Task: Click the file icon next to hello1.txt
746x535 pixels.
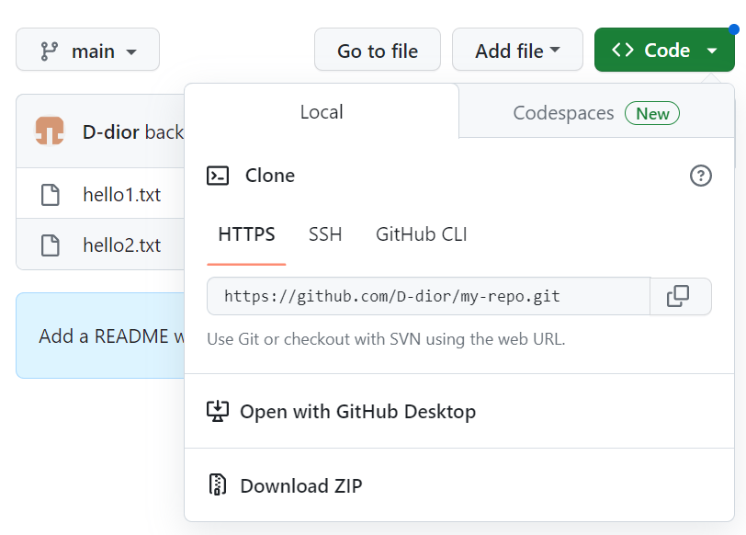Action: pos(51,195)
